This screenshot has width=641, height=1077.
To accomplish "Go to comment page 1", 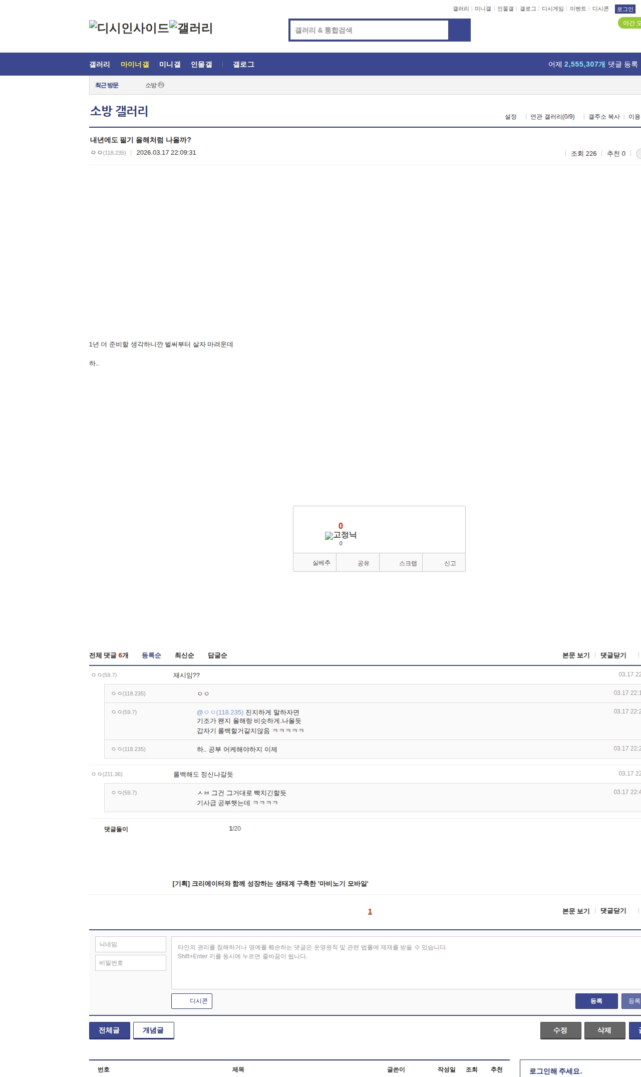I will 370,911.
